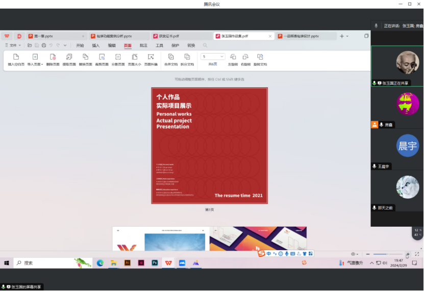Toggle the eye view mode in status bar

click(353, 254)
